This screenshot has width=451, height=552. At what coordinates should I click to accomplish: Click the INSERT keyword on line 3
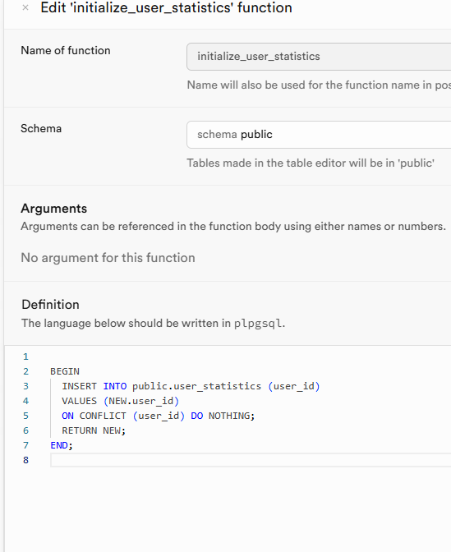(79, 386)
